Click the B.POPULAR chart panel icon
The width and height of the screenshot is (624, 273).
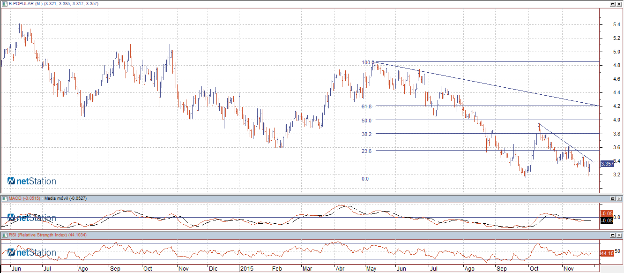coord(4,3)
